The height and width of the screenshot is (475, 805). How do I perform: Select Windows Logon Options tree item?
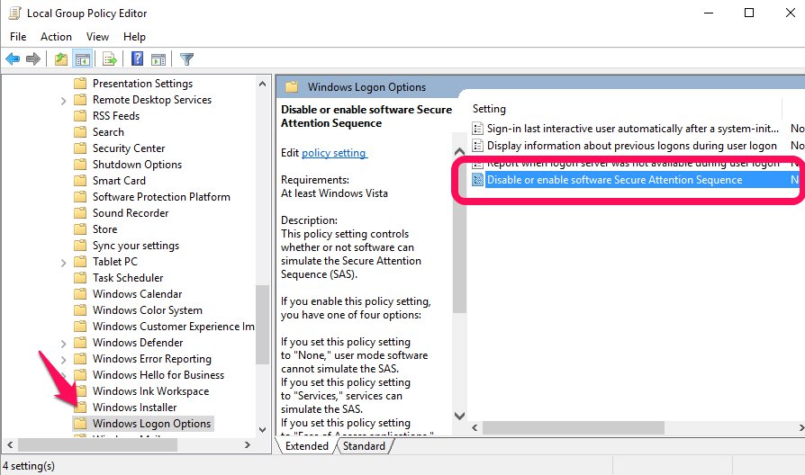click(151, 423)
